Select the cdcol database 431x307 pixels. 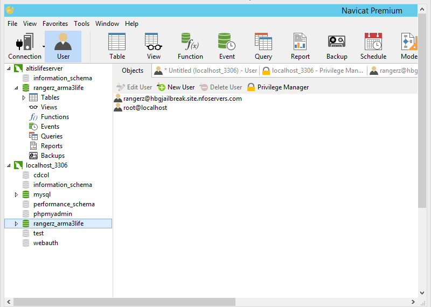(x=41, y=175)
